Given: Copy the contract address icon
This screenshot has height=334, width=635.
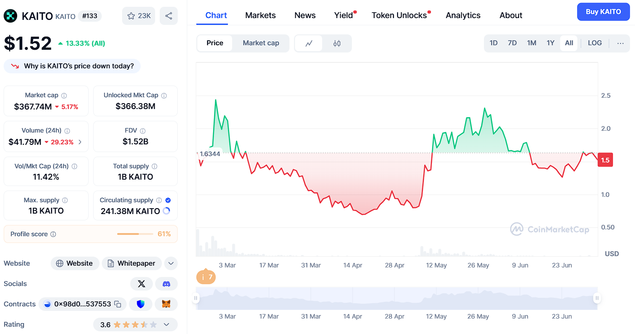Looking at the screenshot, I should [x=118, y=304].
